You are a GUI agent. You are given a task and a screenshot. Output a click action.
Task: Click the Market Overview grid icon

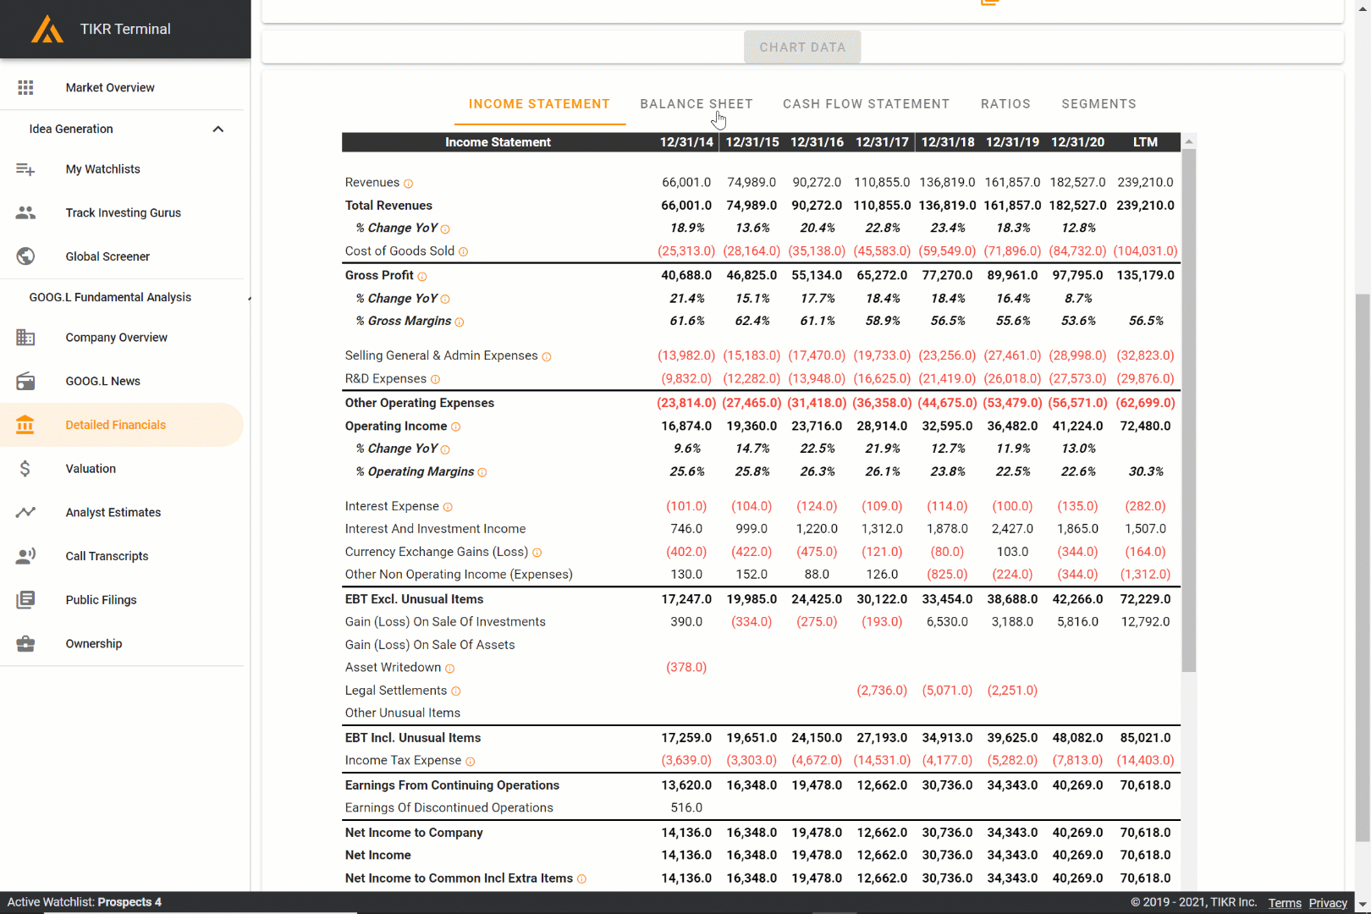click(25, 87)
